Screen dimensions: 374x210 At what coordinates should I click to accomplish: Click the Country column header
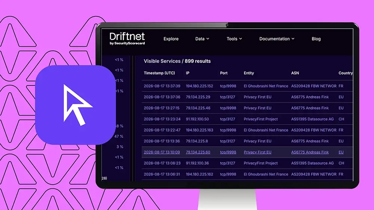pyautogui.click(x=345, y=73)
